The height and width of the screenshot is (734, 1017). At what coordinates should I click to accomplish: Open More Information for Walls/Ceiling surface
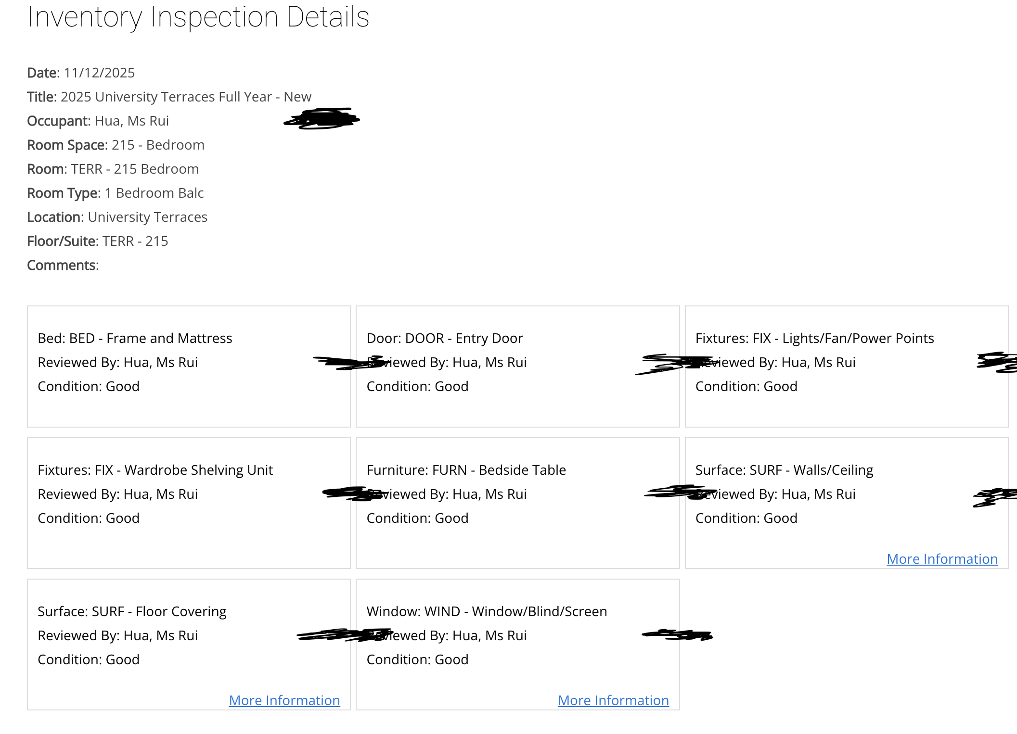[942, 559]
